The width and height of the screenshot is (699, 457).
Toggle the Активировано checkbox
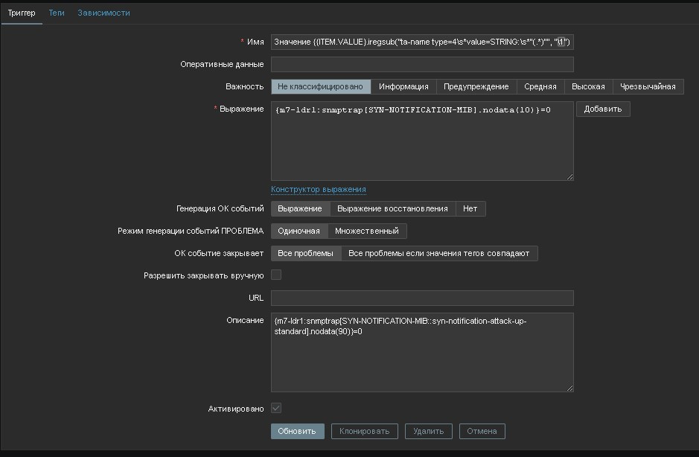276,408
